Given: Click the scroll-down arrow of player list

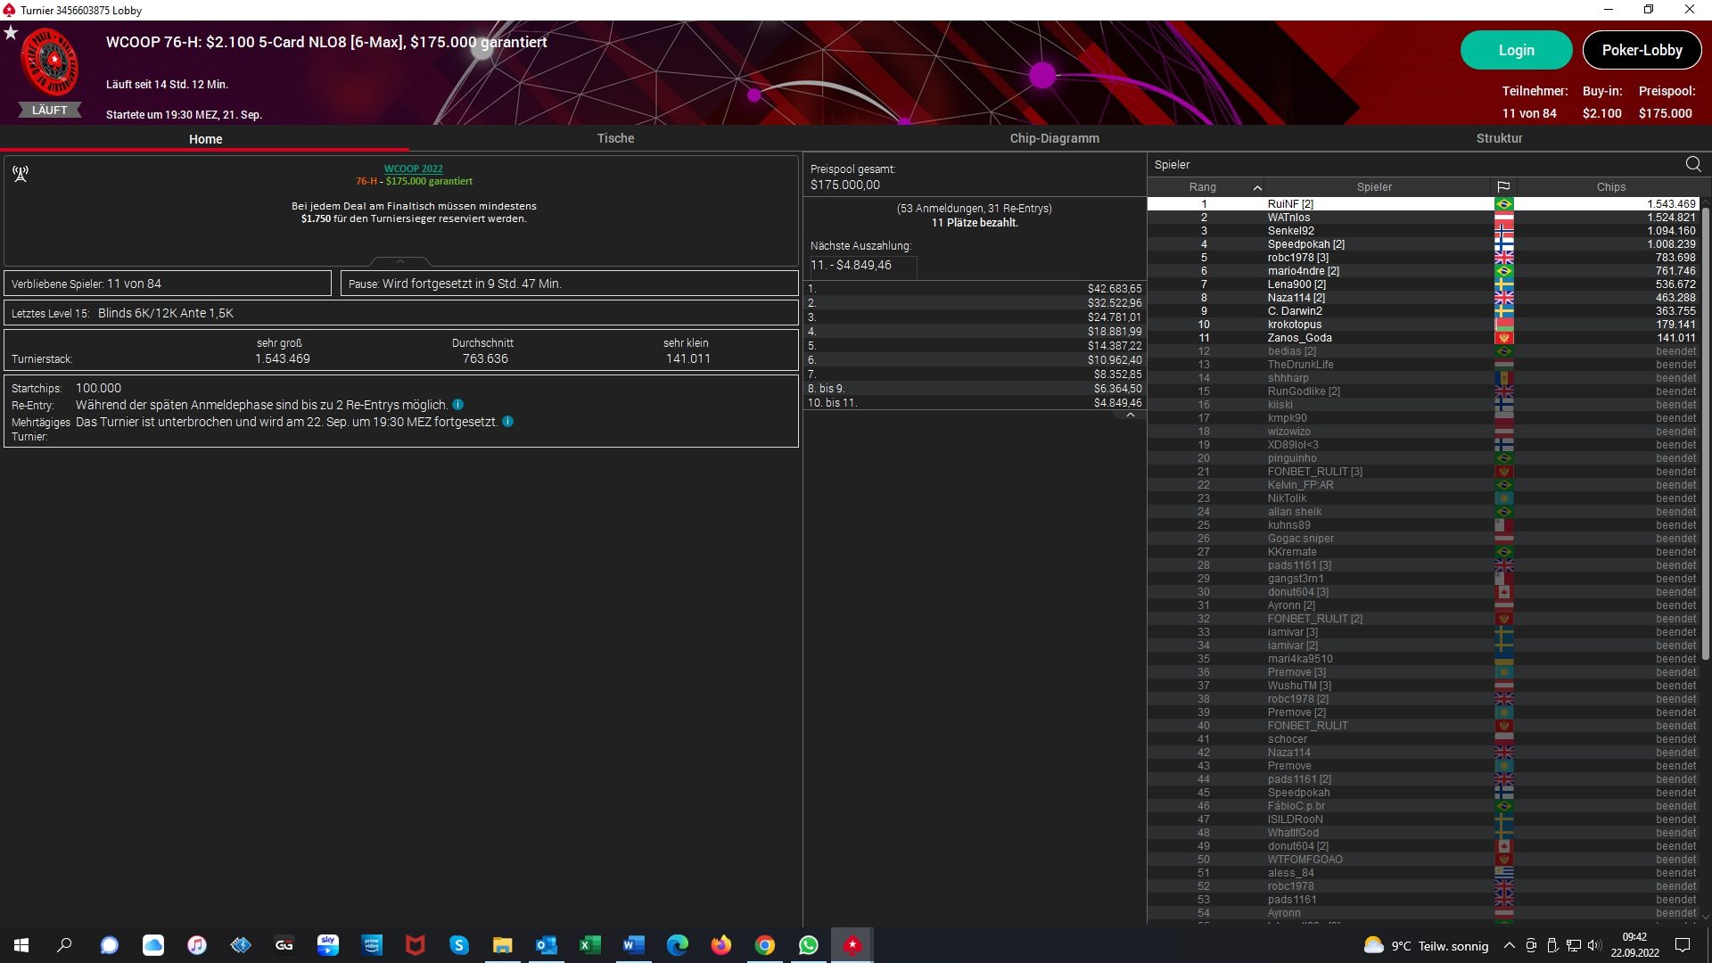Looking at the screenshot, I should click(1706, 916).
